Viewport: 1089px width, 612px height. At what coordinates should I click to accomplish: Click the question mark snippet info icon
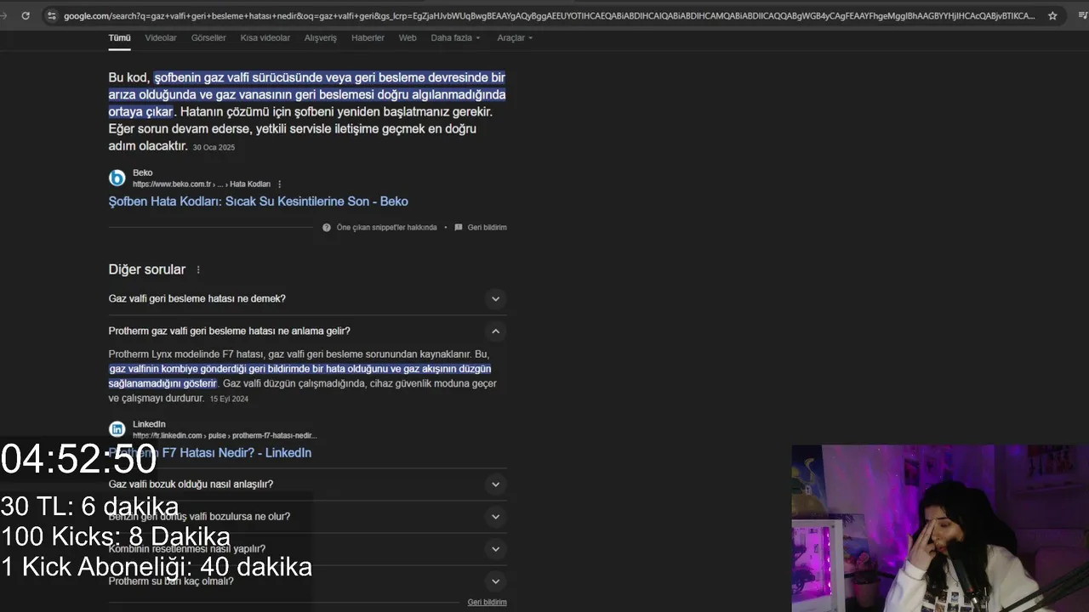(x=327, y=227)
